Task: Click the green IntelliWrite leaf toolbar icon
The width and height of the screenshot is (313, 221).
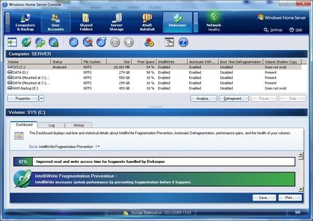Action: click(26, 42)
